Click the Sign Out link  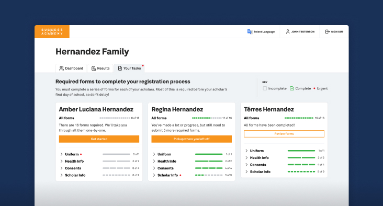pyautogui.click(x=334, y=32)
